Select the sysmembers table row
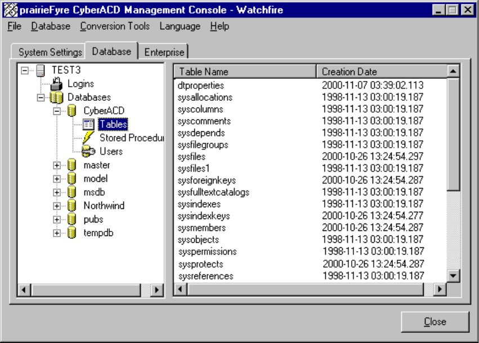479x343 pixels. (x=310, y=228)
